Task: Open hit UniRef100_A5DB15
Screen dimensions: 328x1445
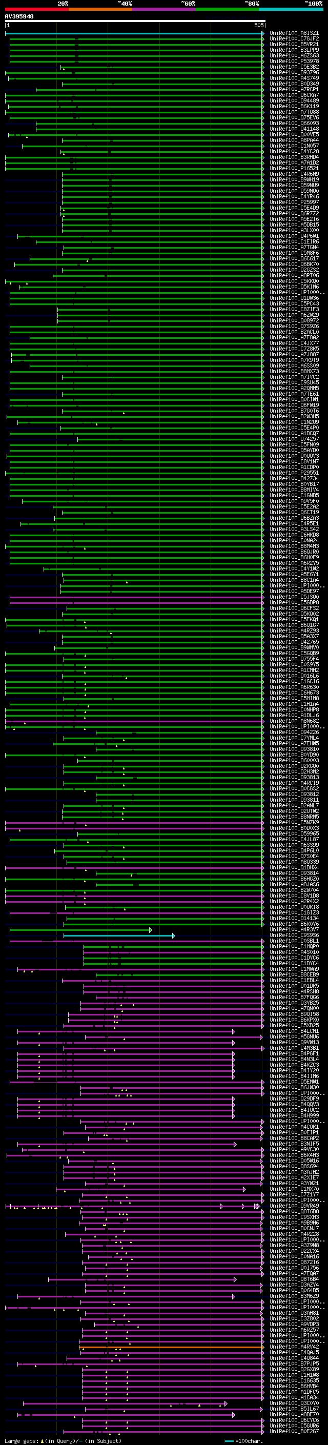Action: click(294, 225)
